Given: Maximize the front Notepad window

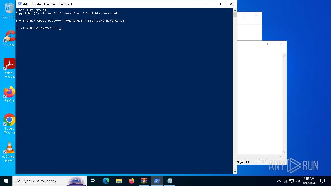Looking at the screenshot, I should point(269,44).
